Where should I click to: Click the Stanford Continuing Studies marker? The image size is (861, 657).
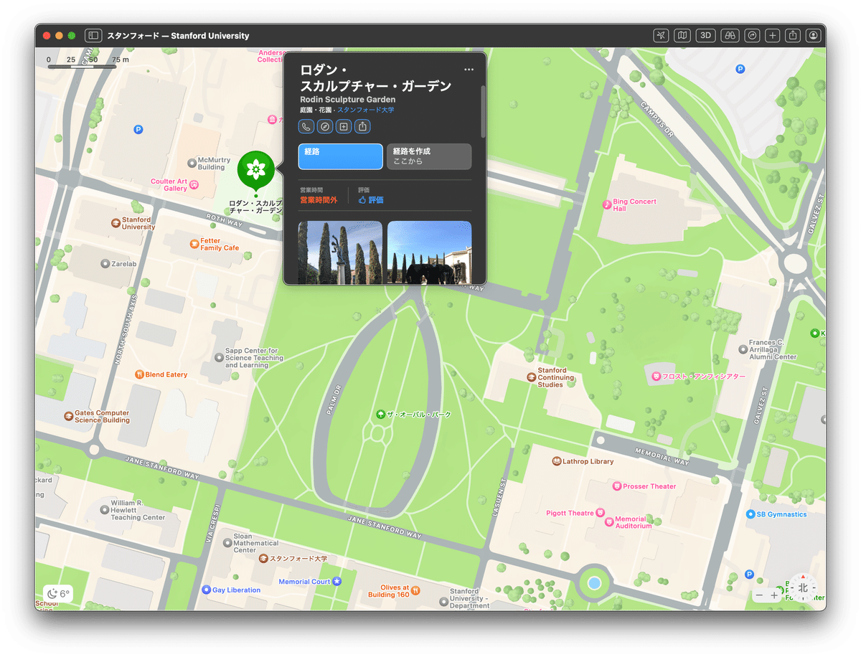point(532,377)
